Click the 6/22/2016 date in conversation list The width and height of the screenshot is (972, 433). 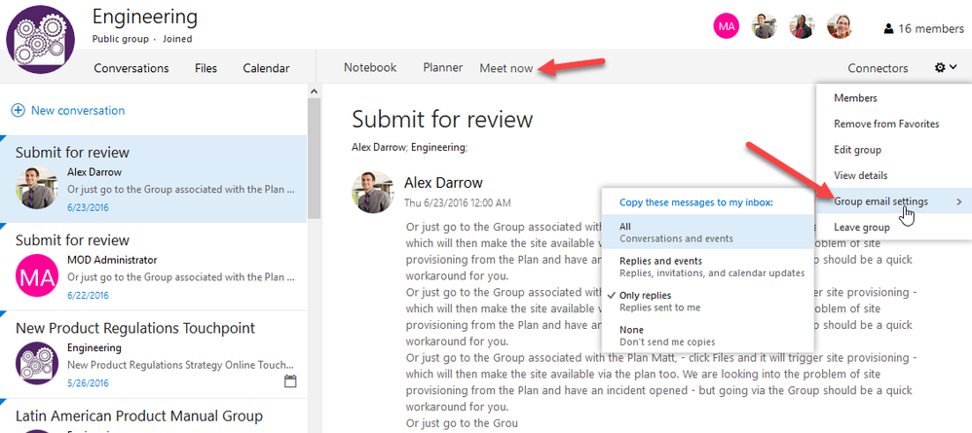click(x=88, y=296)
